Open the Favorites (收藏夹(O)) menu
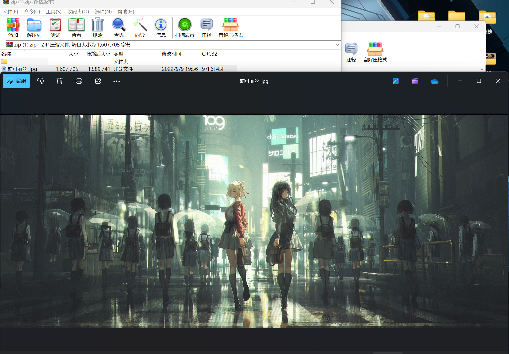Viewport: 509px width, 354px height. click(78, 11)
